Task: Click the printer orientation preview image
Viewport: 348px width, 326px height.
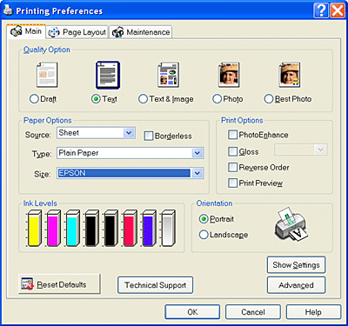Action: point(291,223)
